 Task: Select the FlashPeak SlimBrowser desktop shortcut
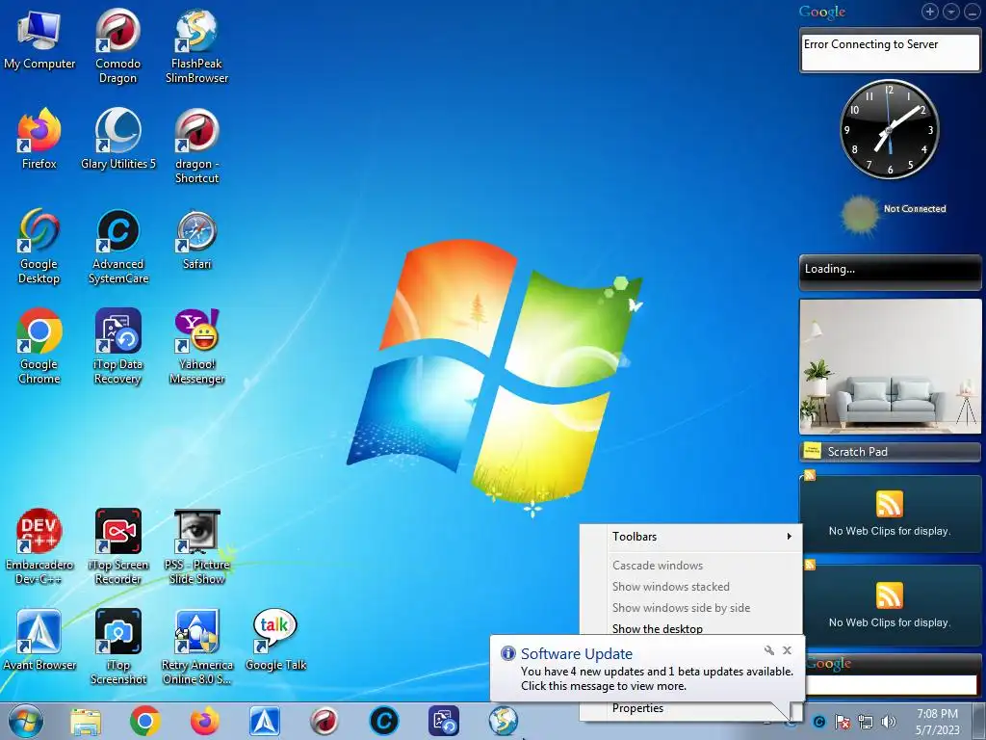click(x=196, y=45)
